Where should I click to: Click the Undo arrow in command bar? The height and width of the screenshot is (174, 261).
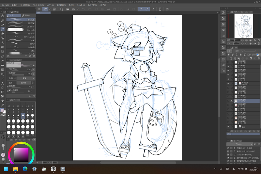click(84, 9)
